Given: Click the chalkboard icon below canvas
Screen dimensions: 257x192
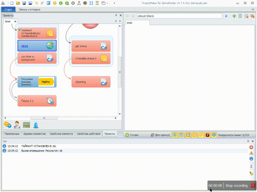Looking at the screenshot, I should tap(27, 125).
